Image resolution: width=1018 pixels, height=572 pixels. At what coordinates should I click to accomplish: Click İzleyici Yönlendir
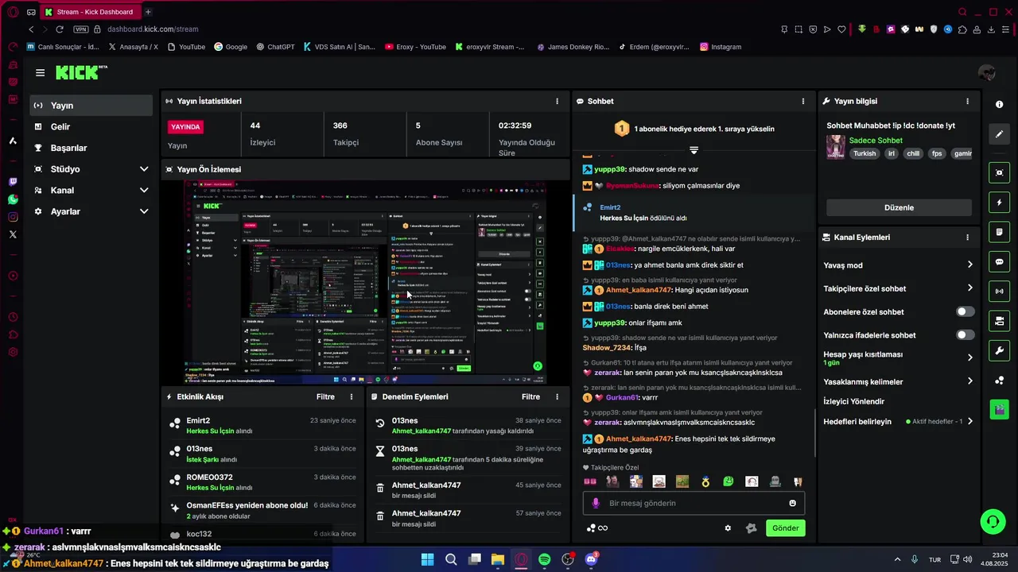pyautogui.click(x=853, y=402)
